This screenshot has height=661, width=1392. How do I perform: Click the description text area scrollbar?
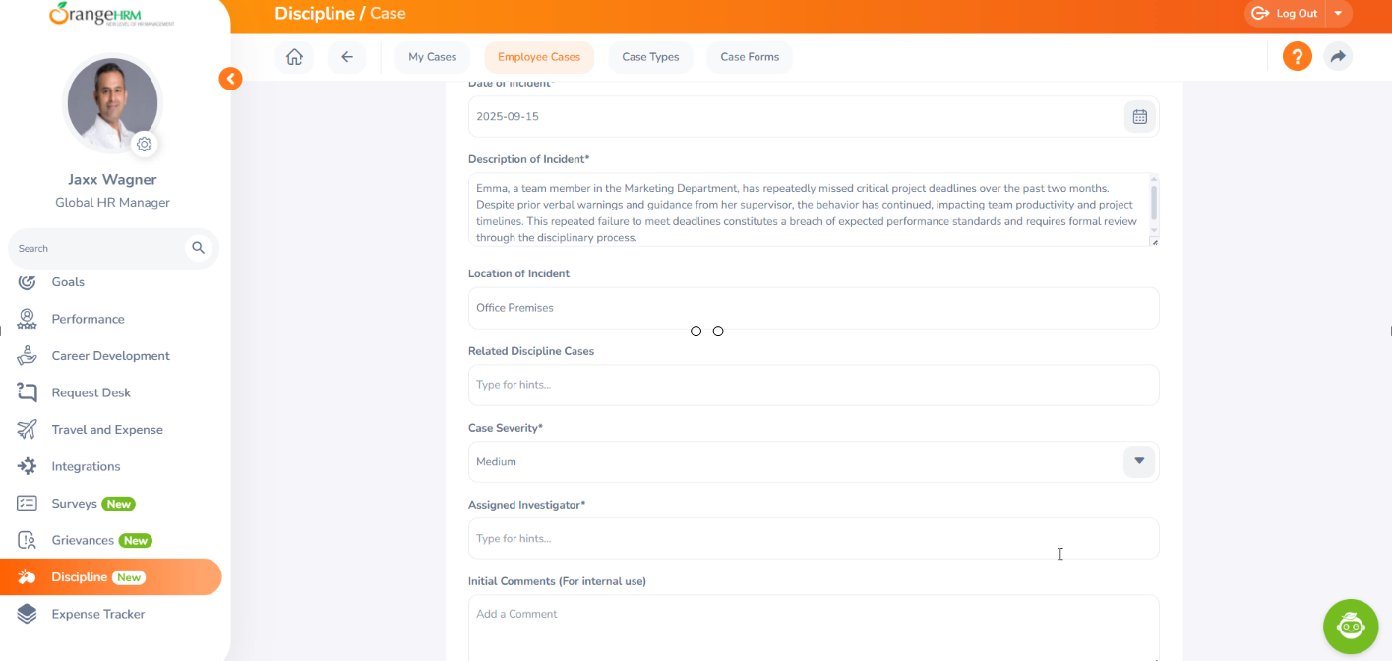1153,203
